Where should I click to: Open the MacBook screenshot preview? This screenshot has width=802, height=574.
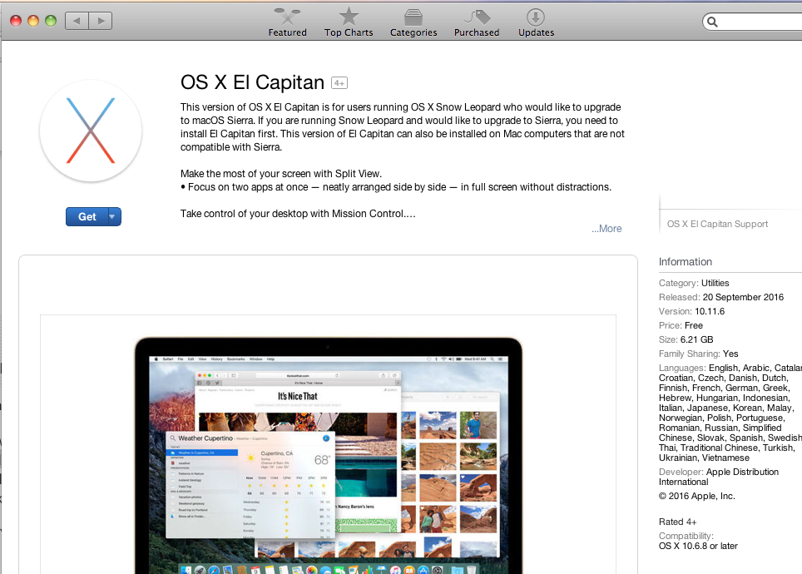point(329,455)
